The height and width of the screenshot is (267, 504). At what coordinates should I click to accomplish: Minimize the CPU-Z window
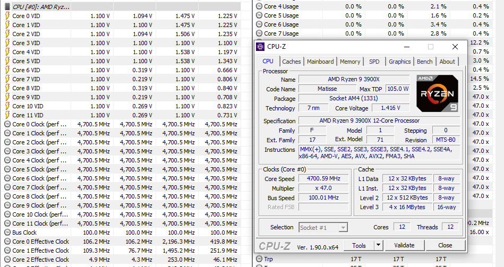coord(407,47)
